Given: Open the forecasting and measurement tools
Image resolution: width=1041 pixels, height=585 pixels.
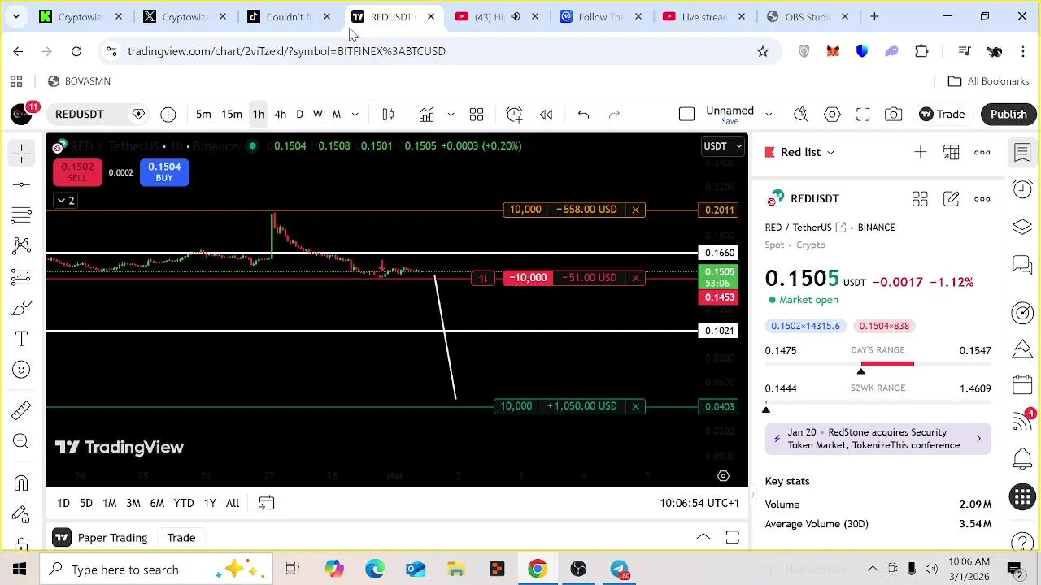Looking at the screenshot, I should pos(22,277).
